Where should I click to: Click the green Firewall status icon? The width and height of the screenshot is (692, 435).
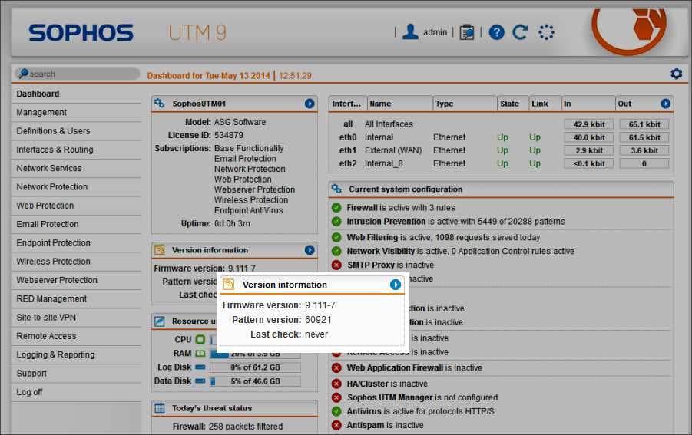[x=336, y=208]
